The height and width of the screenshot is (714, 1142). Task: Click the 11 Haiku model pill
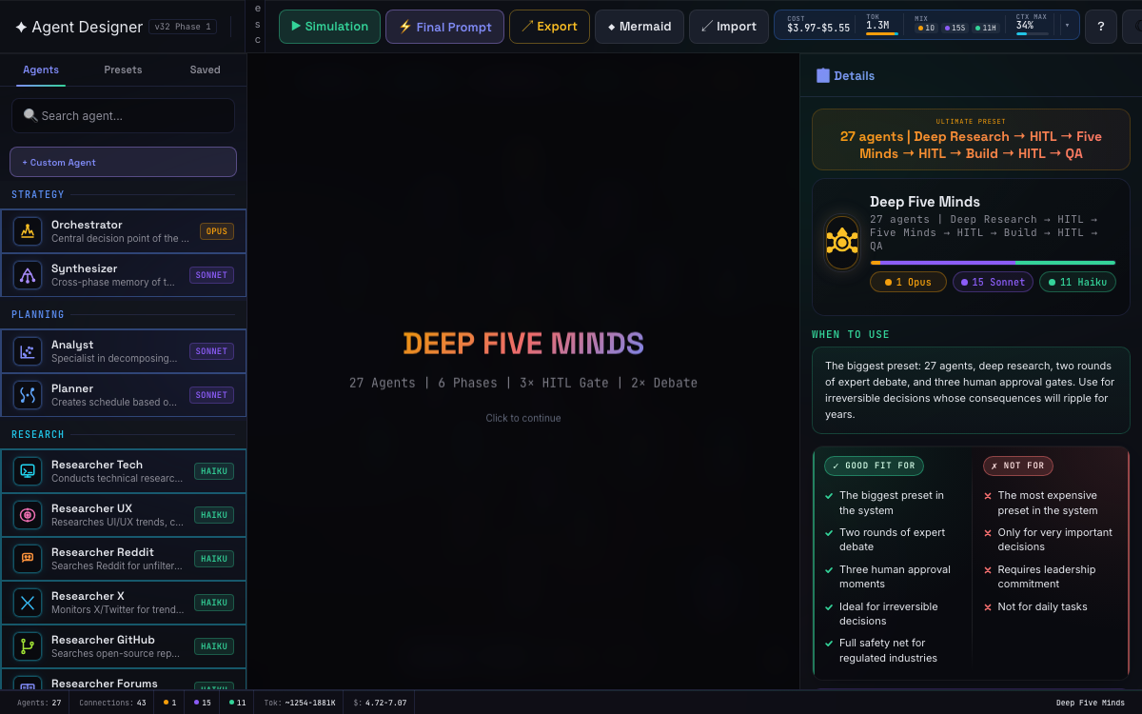1077,282
